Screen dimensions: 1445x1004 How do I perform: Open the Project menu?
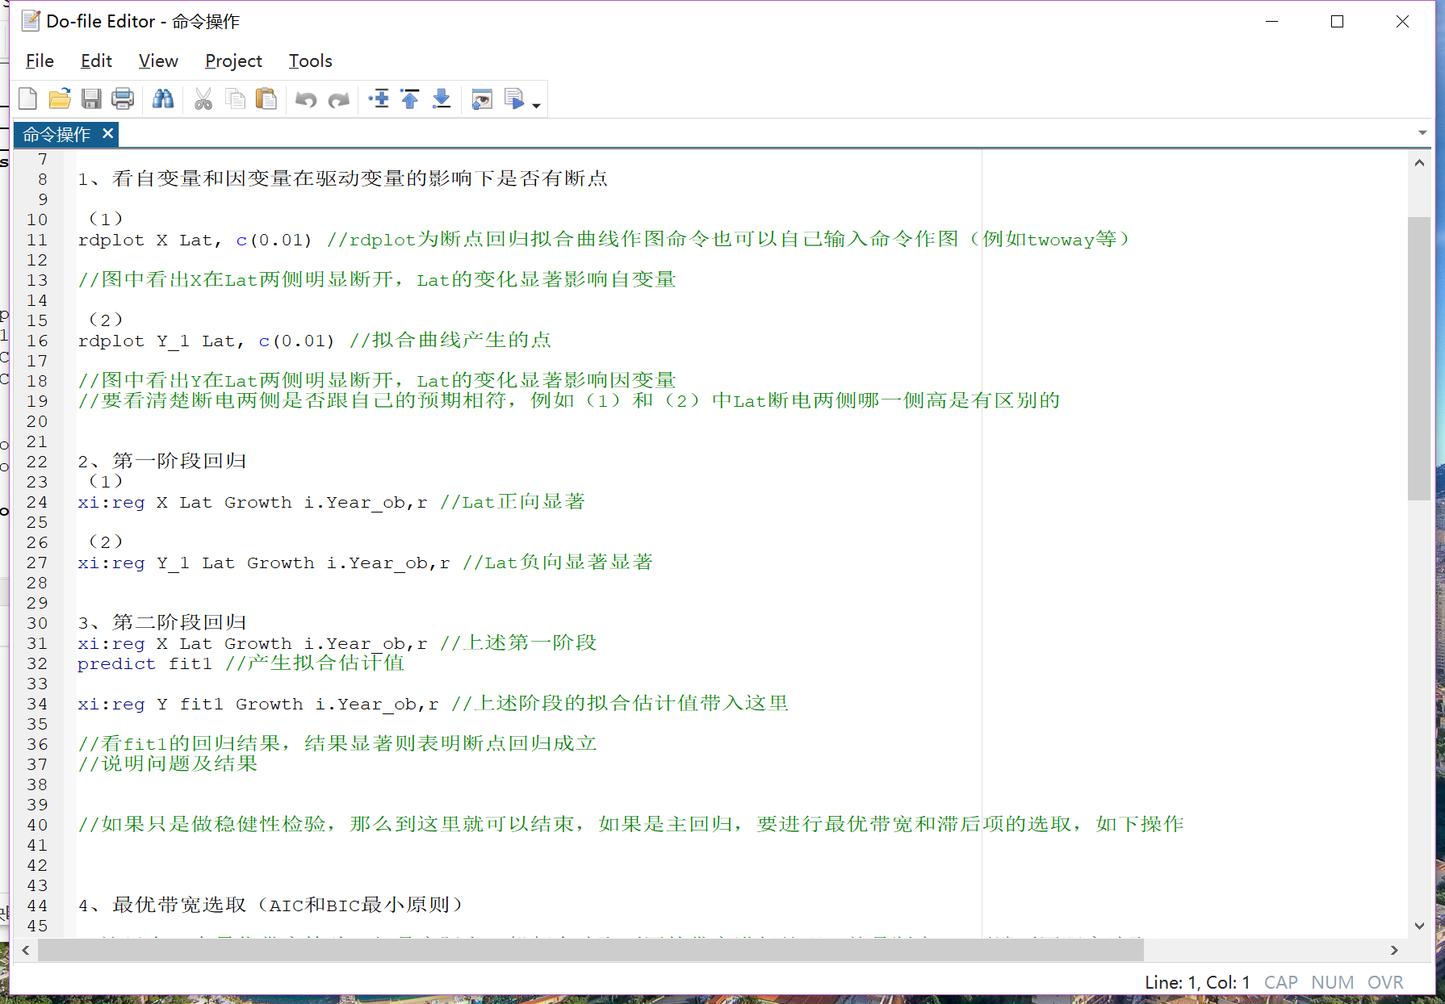[233, 61]
